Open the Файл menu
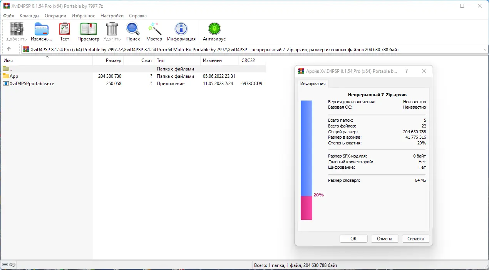The image size is (489, 270). click(8, 16)
